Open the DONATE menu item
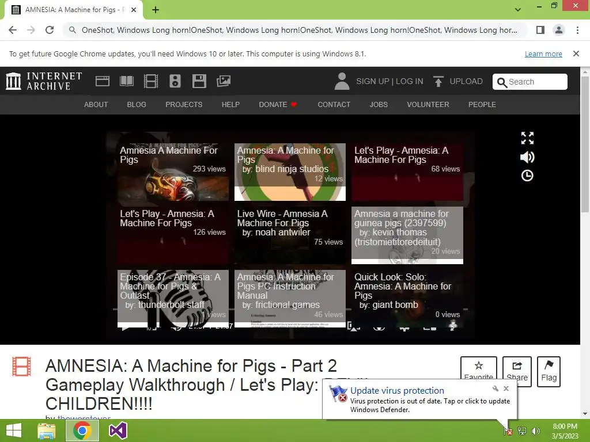Viewport: 590px width, 442px height. point(278,105)
